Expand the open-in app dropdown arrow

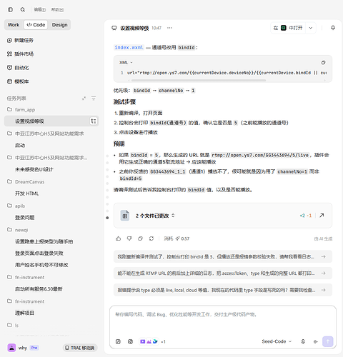point(311,28)
